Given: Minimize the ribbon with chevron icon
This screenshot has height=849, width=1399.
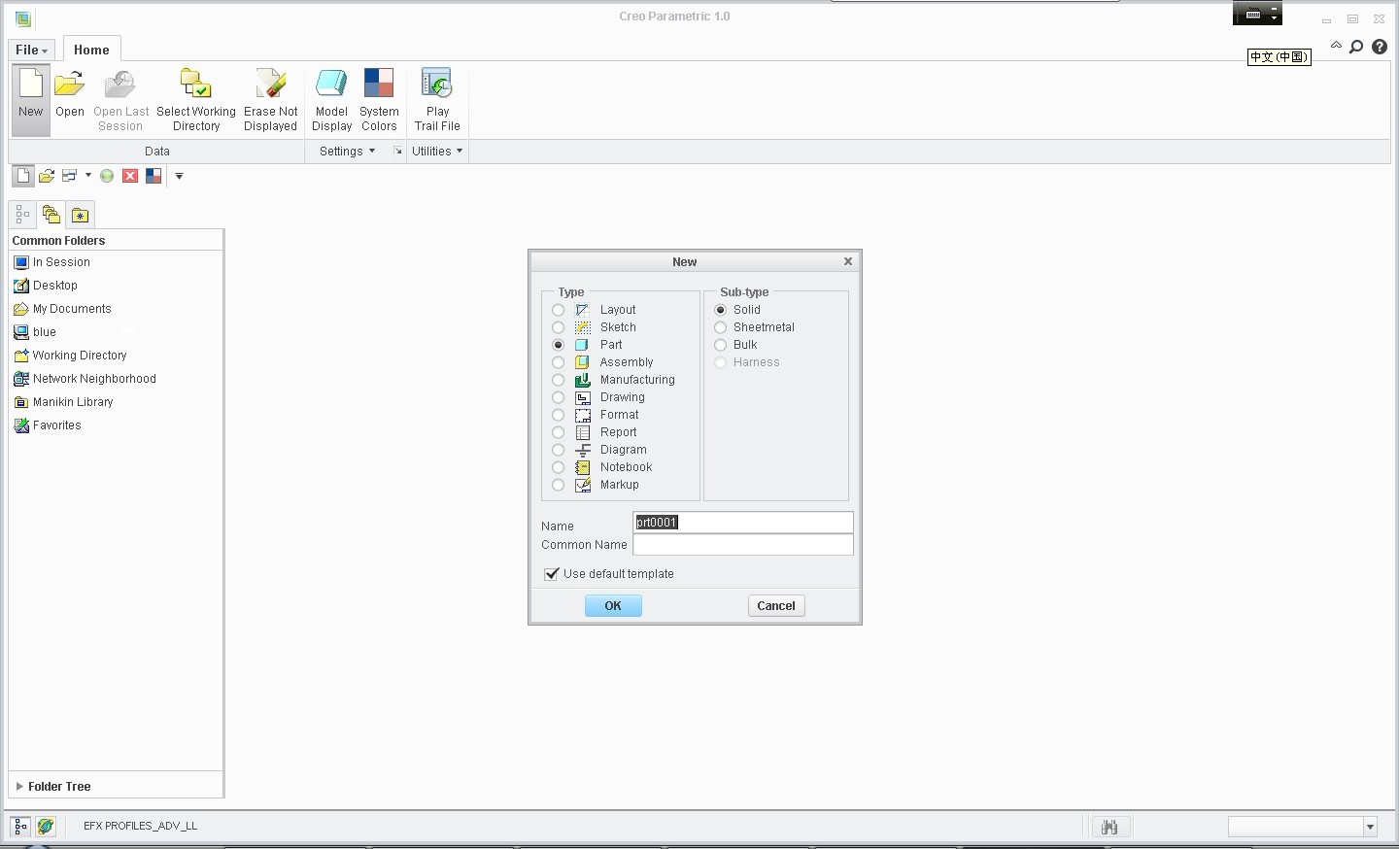Looking at the screenshot, I should [x=1336, y=46].
